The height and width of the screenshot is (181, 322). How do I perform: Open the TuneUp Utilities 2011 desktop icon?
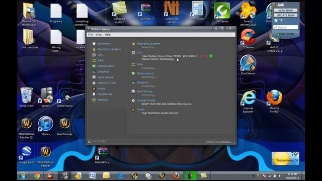click(x=248, y=14)
